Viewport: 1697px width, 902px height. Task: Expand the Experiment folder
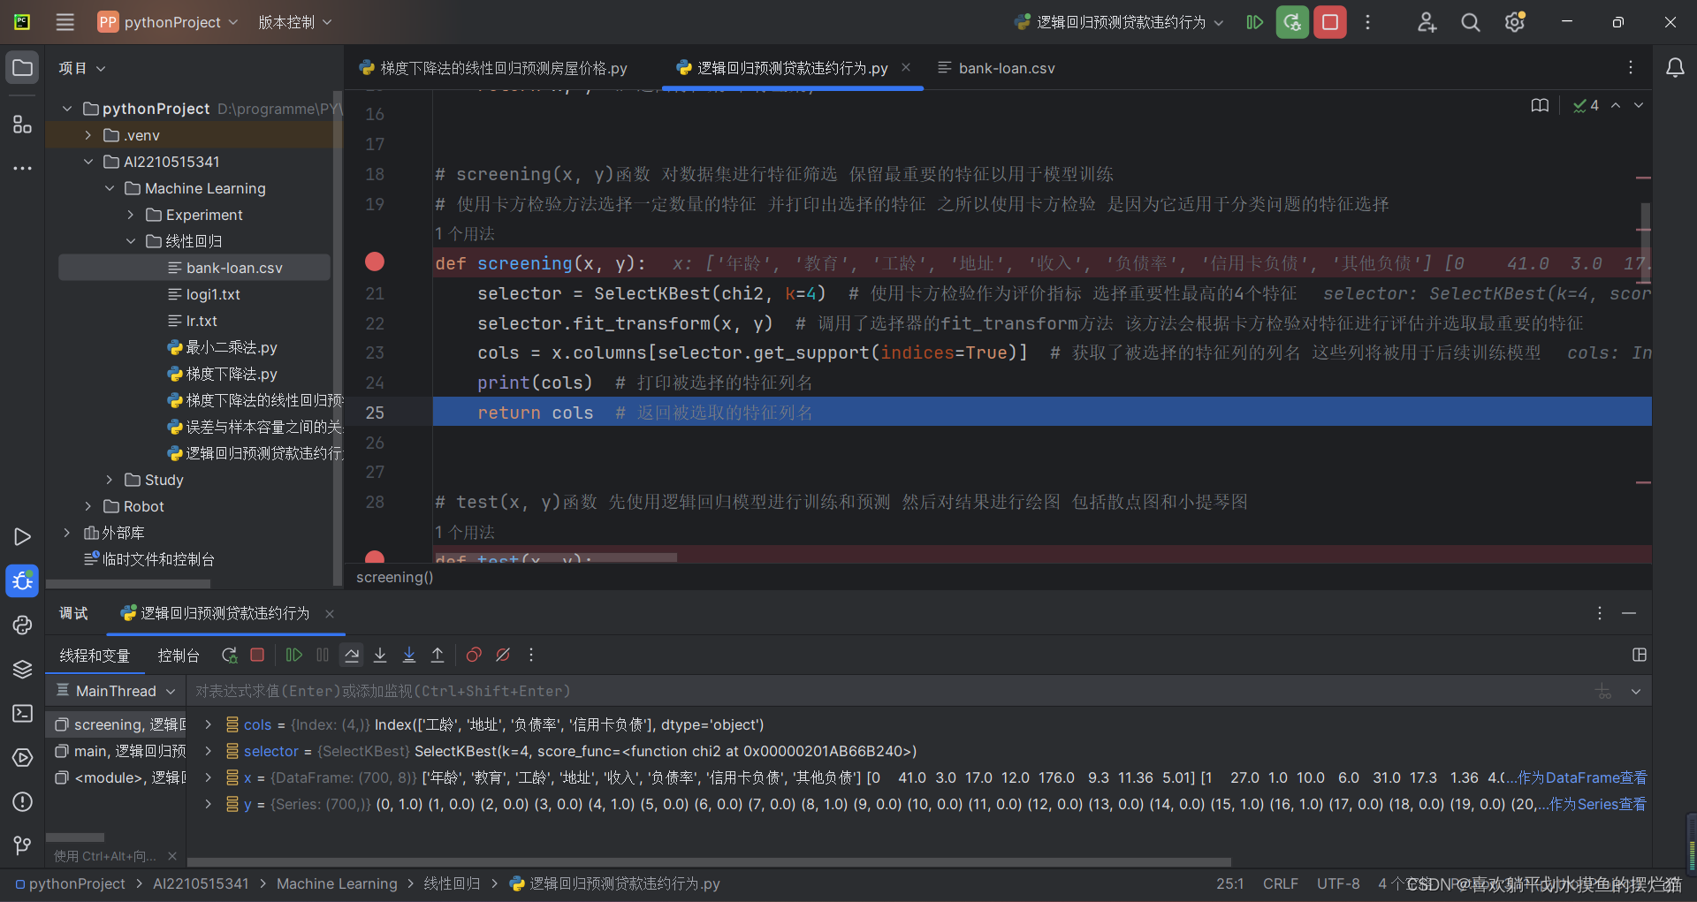(x=131, y=215)
